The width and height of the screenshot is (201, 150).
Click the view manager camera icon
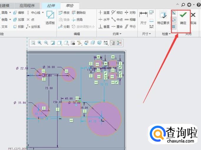[73, 43]
